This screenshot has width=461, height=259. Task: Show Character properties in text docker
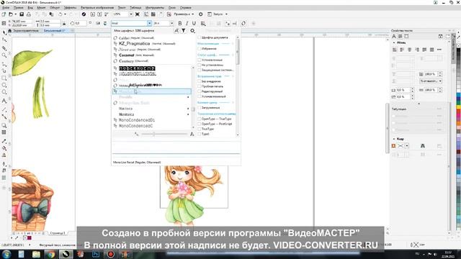394,37
